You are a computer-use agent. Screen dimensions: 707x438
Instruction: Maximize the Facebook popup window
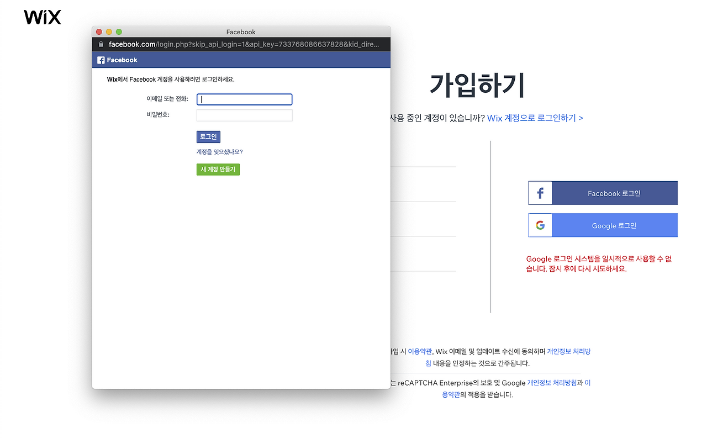tap(119, 32)
